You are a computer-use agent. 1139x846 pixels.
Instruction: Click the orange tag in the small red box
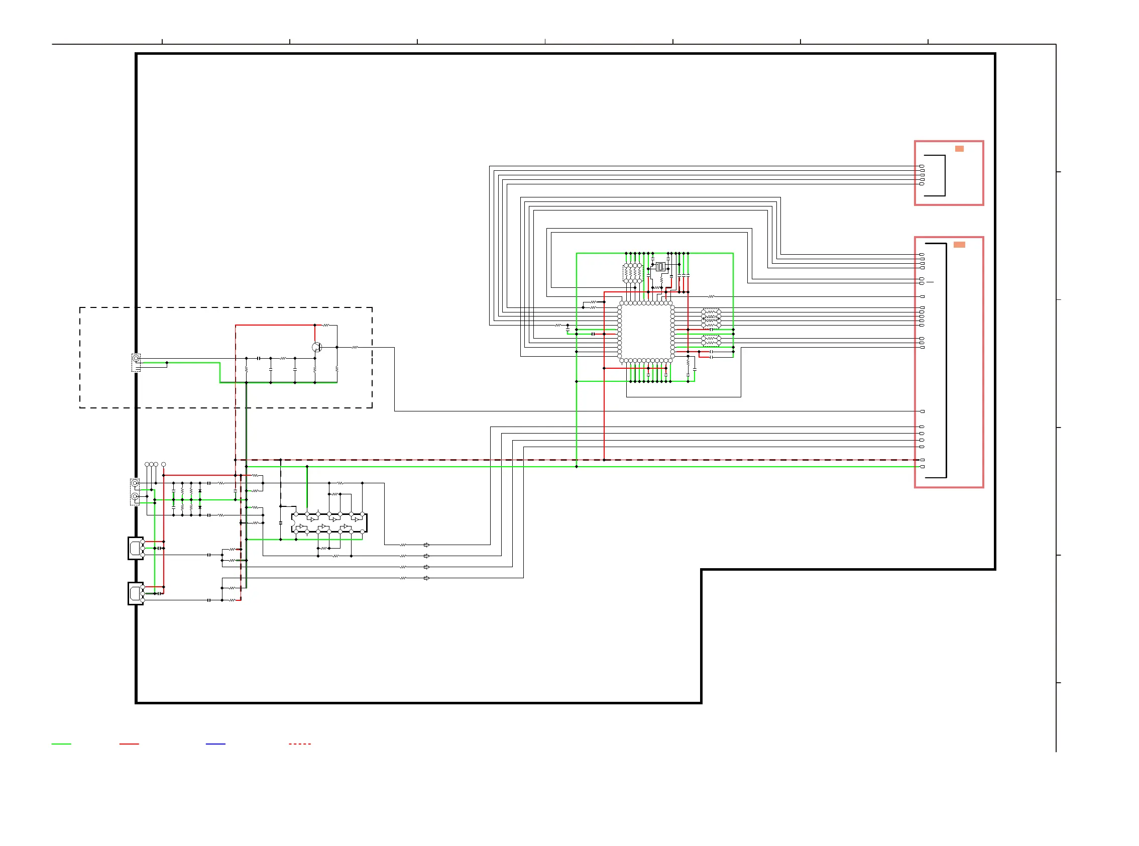[959, 149]
